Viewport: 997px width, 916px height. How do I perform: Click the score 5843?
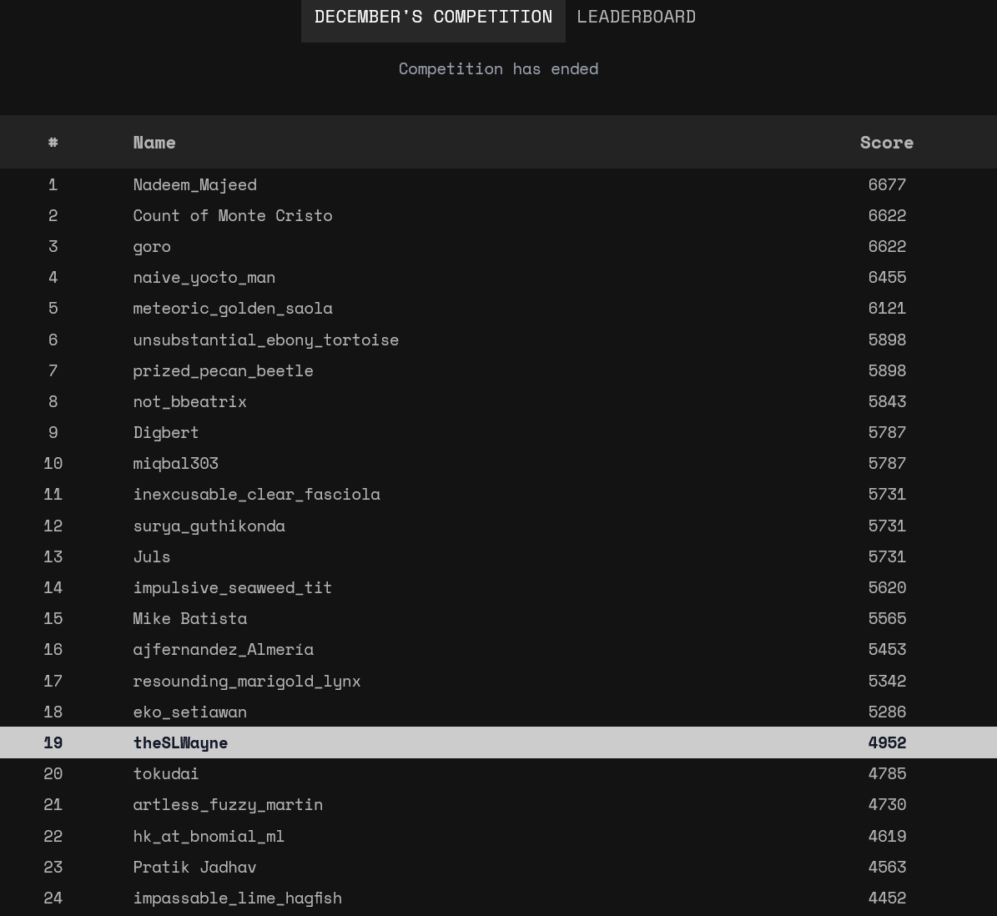887,402
